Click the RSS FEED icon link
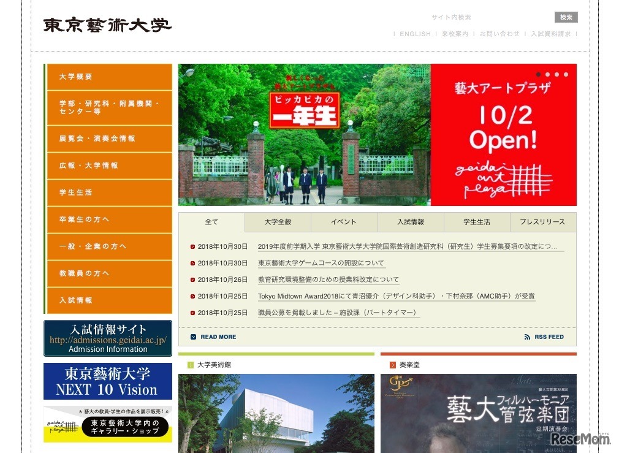This screenshot has width=619, height=453. (527, 337)
